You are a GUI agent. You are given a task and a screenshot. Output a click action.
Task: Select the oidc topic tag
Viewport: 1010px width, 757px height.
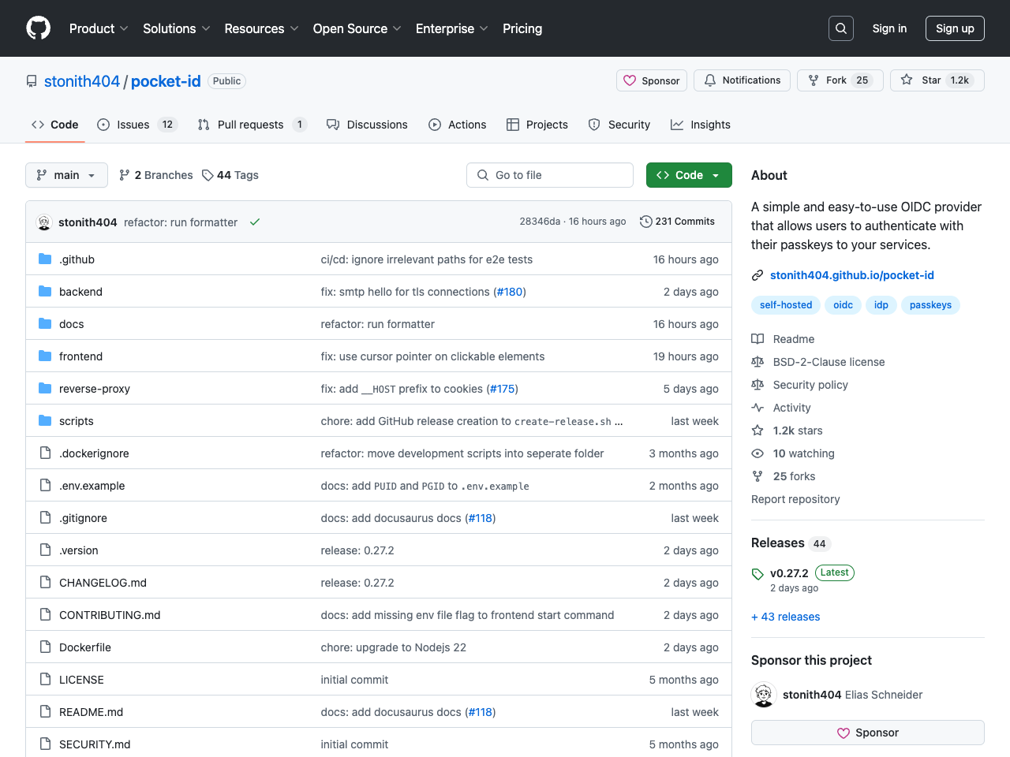(x=843, y=305)
